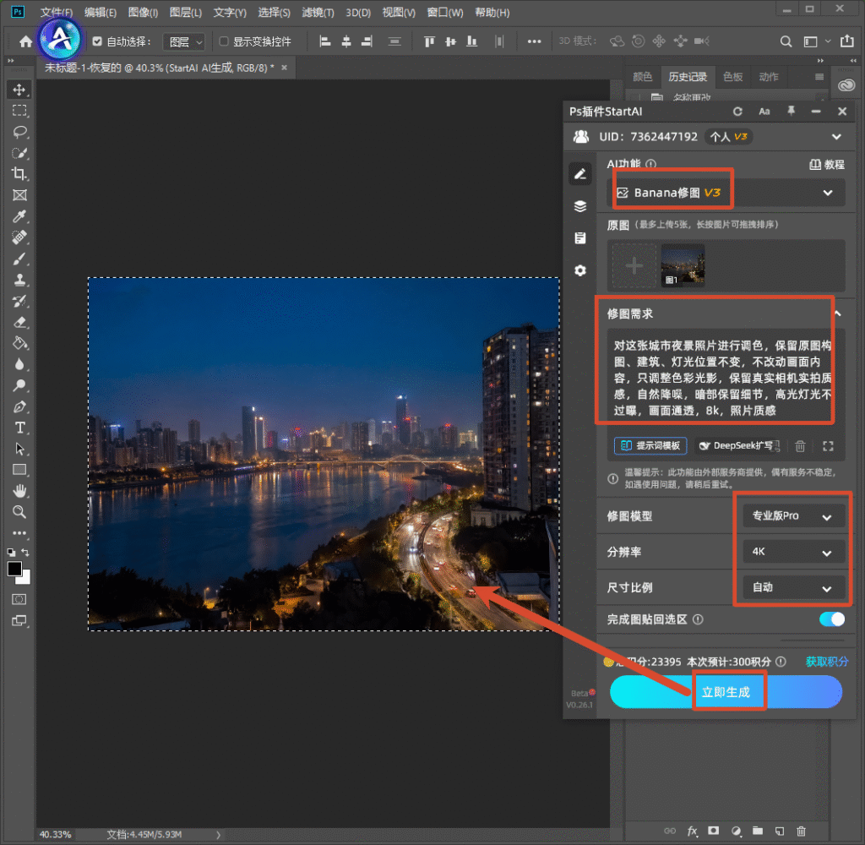Viewport: 865px width, 845px height.
Task: Click the 立即生成 button
Action: [726, 692]
